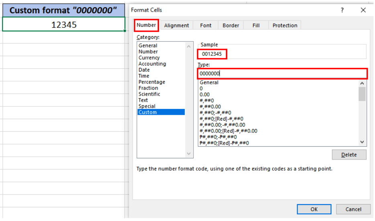This screenshot has height=221, width=375.
Task: Click category list scroll up arrow
Action: pos(189,47)
